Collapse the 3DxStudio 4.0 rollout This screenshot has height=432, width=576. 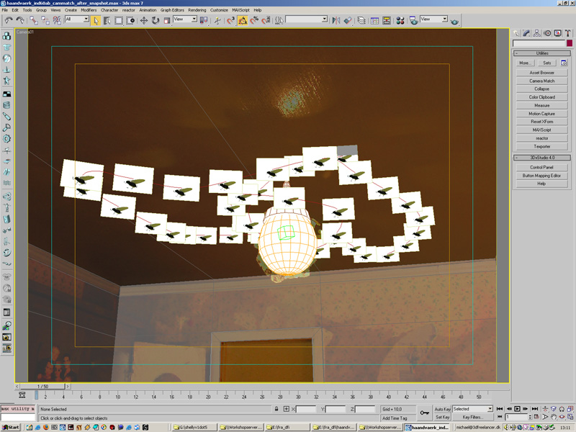542,158
